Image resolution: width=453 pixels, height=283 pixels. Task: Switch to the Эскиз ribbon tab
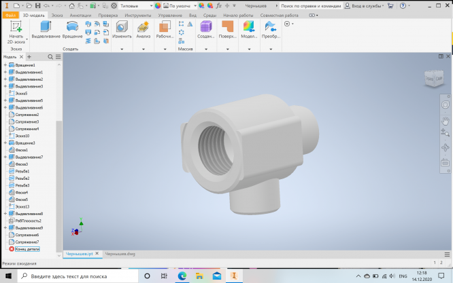point(55,14)
